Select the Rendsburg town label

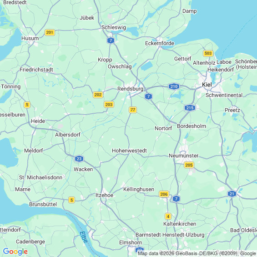tap(130, 89)
